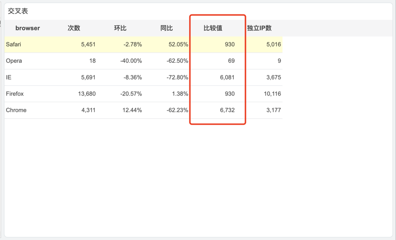Click the 比较值 column header
The height and width of the screenshot is (240, 396).
213,28
